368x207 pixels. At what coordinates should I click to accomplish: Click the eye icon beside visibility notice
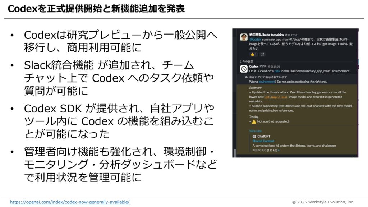246,77
